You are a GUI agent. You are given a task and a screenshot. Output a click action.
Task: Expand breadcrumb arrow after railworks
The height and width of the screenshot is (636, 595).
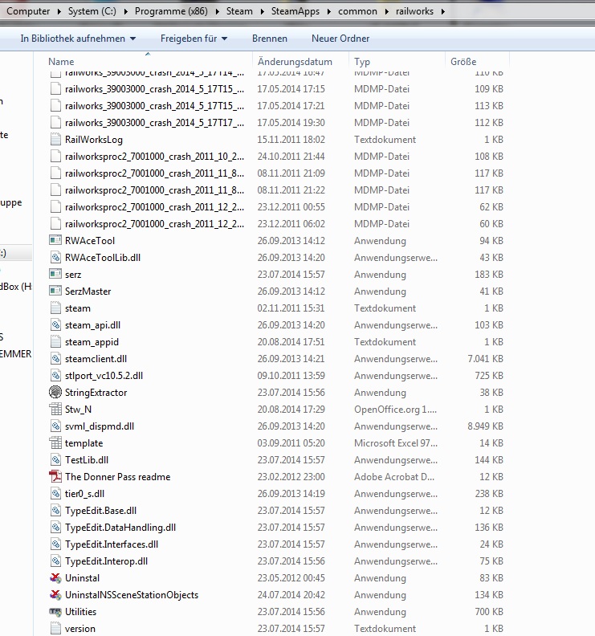[443, 11]
